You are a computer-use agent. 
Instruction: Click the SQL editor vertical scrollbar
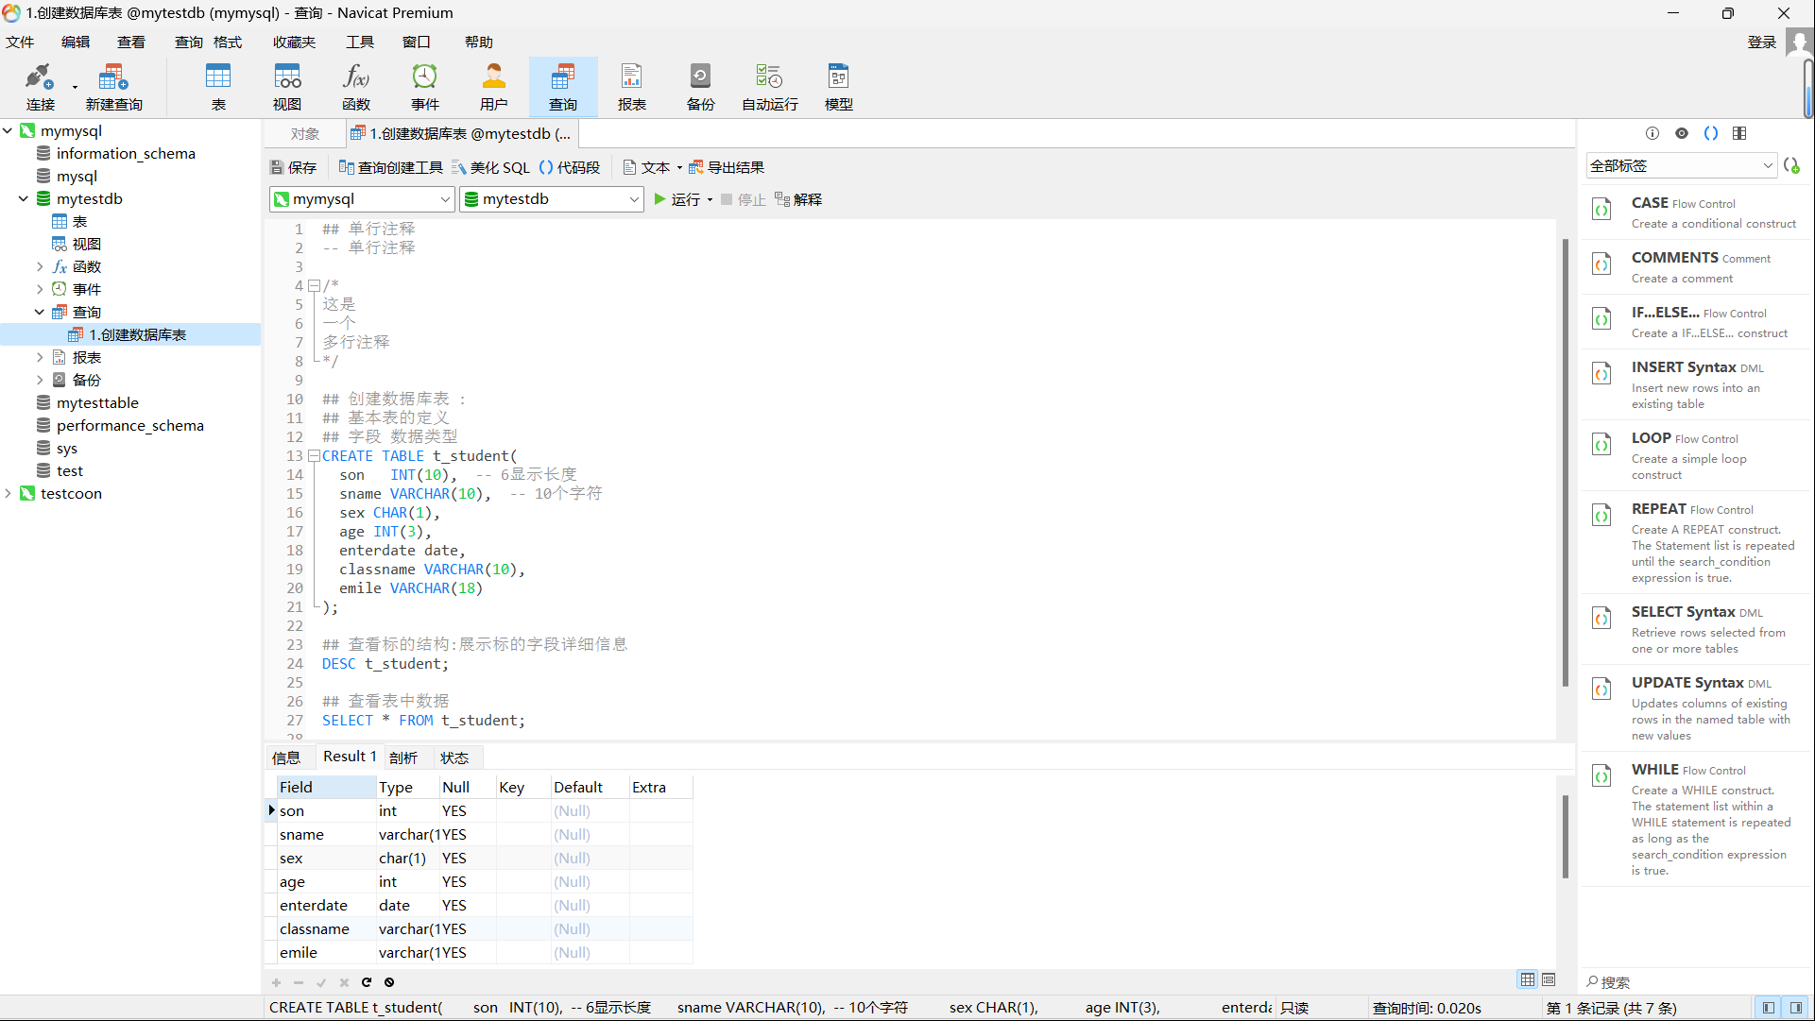tap(1566, 461)
